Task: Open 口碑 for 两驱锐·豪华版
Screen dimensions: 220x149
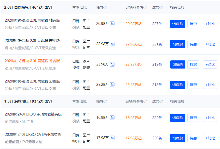Action: tap(76, 41)
